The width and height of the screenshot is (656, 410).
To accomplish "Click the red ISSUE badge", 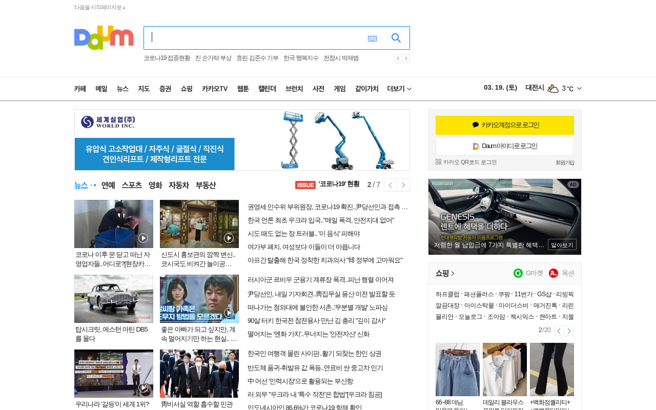I will click(305, 185).
